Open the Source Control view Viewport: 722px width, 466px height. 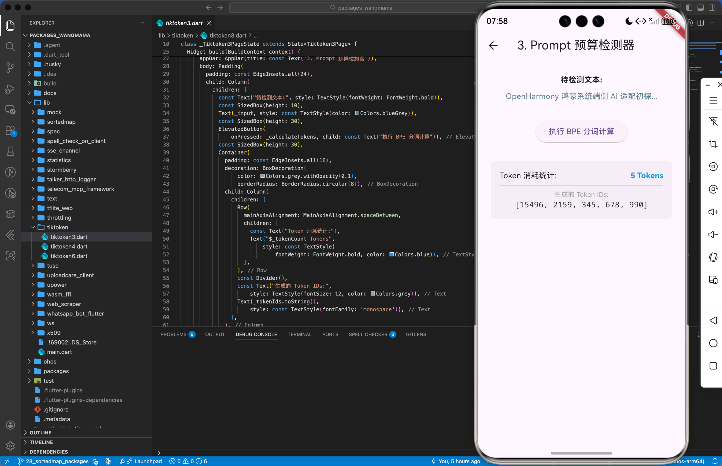10,67
